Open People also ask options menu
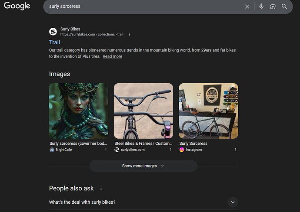This screenshot has width=300, height=212. 101,189
